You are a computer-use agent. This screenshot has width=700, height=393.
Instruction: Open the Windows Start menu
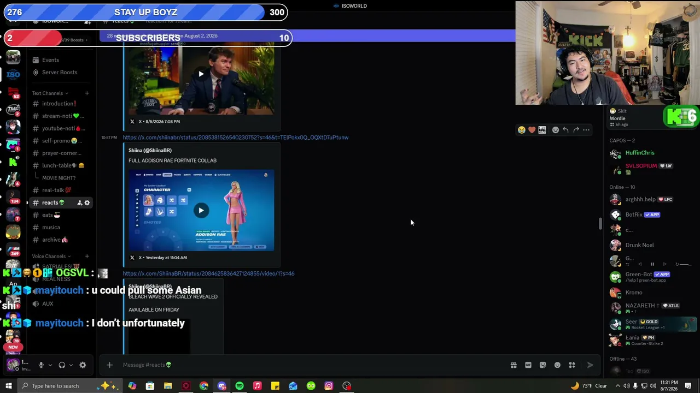pos(9,386)
